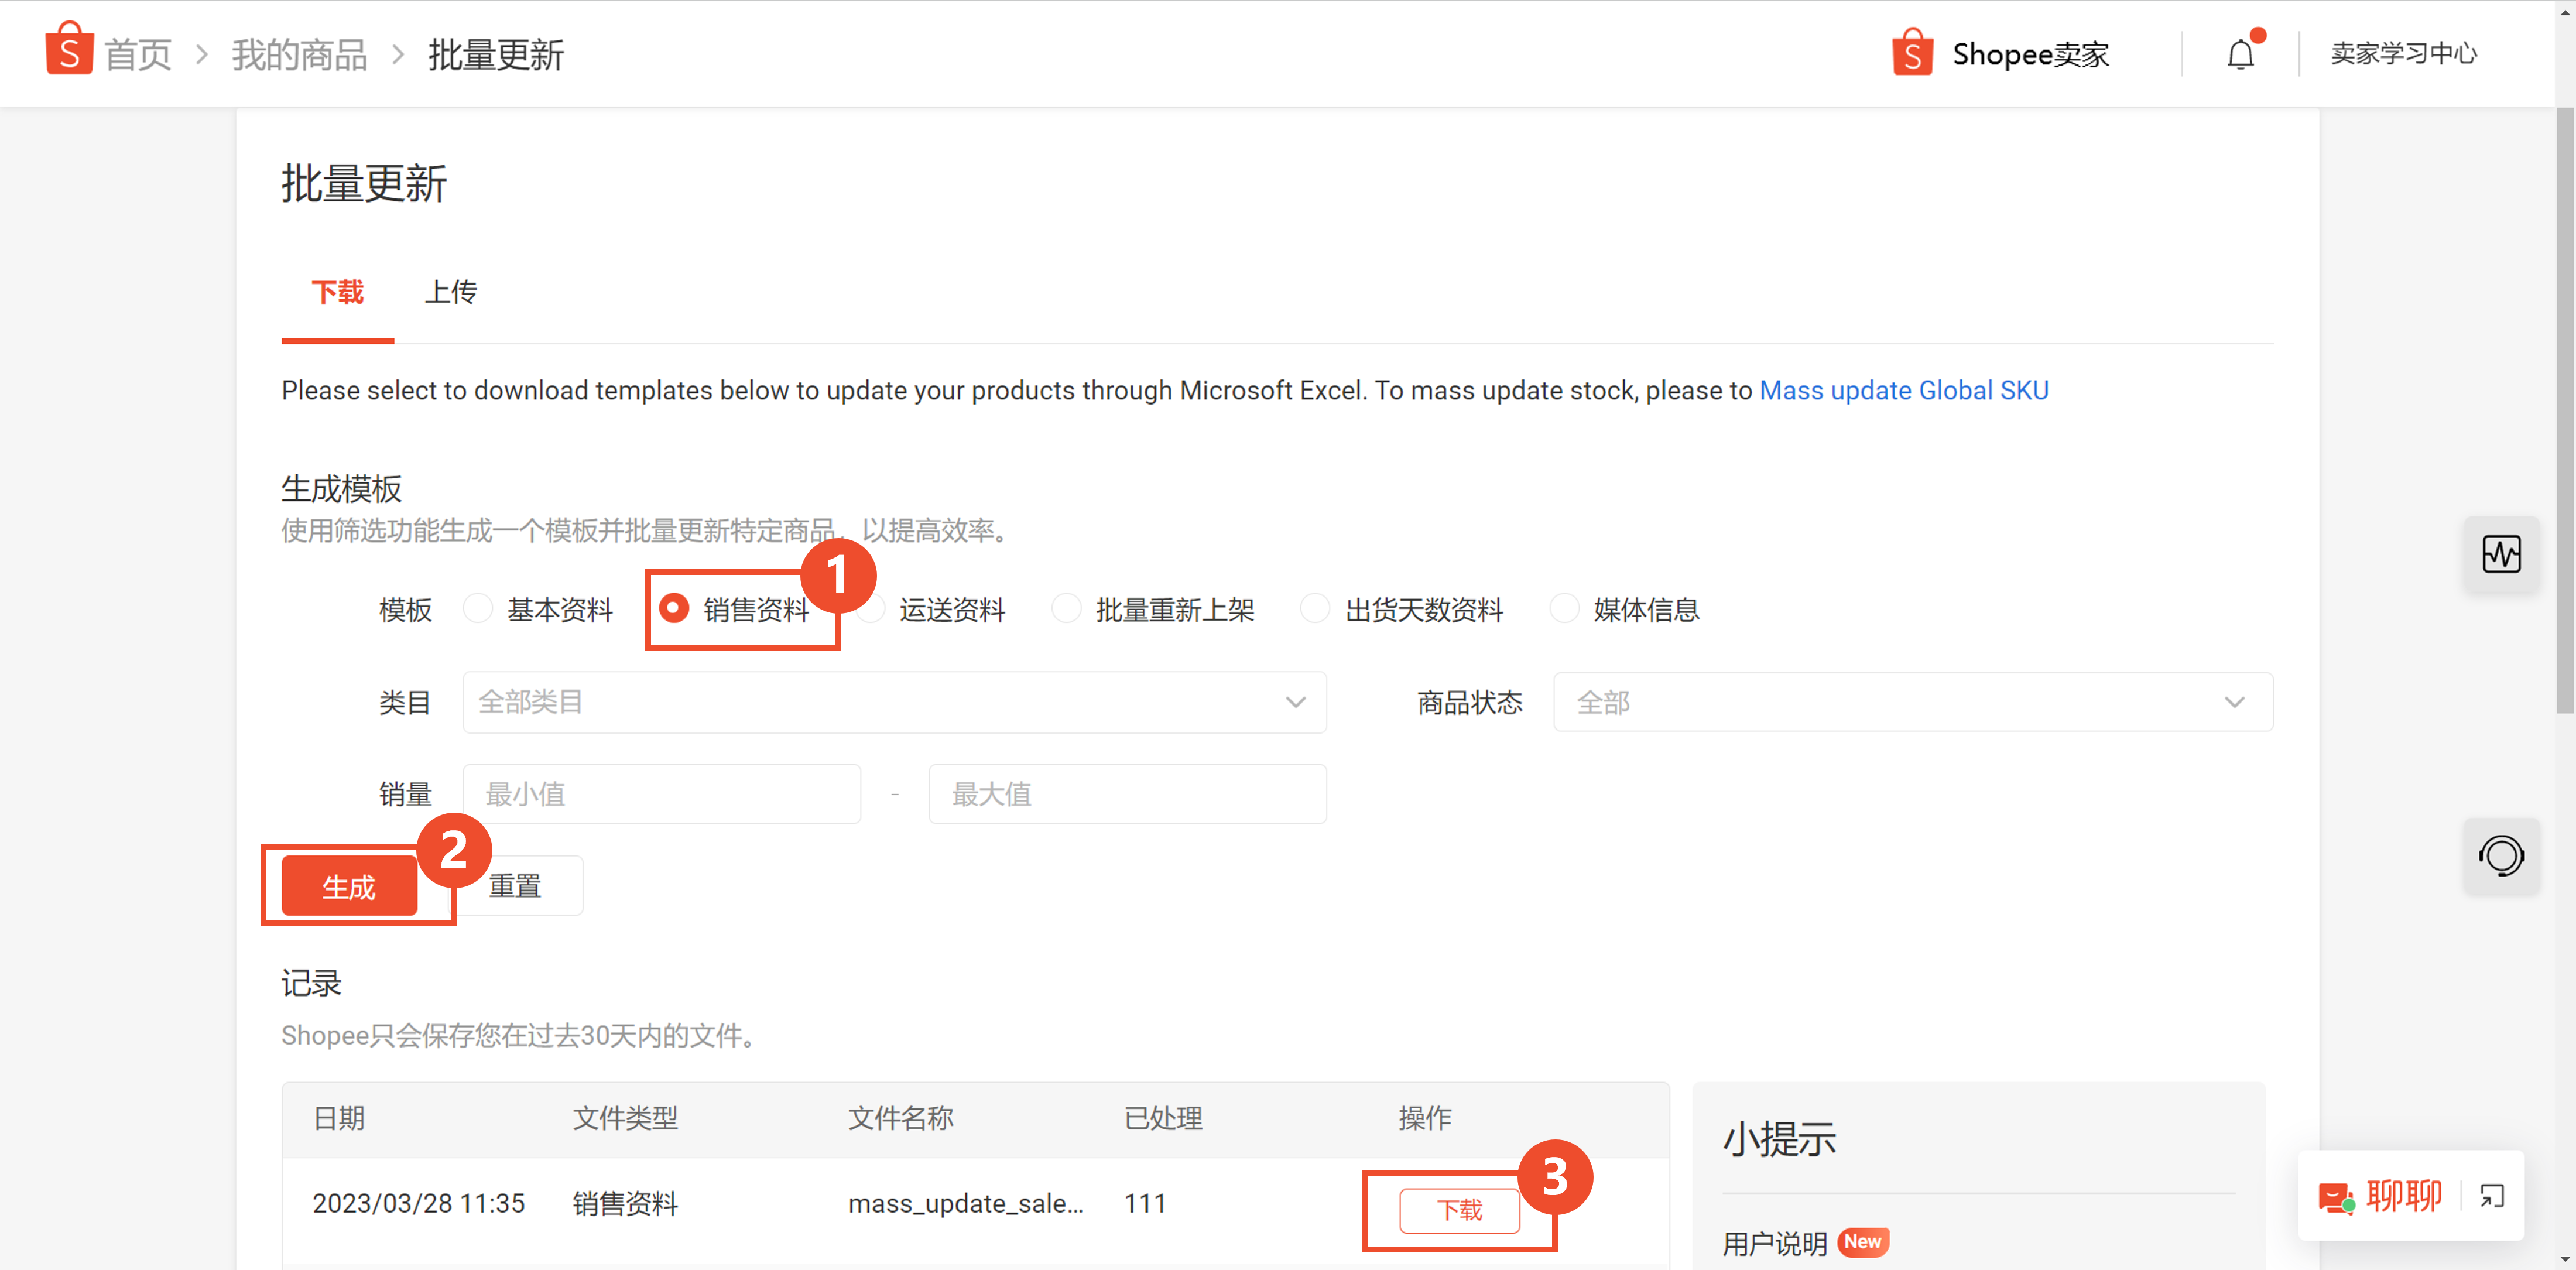Go to 首页 breadcrumb
Viewport: 2576px width, 1270px height.
click(138, 55)
